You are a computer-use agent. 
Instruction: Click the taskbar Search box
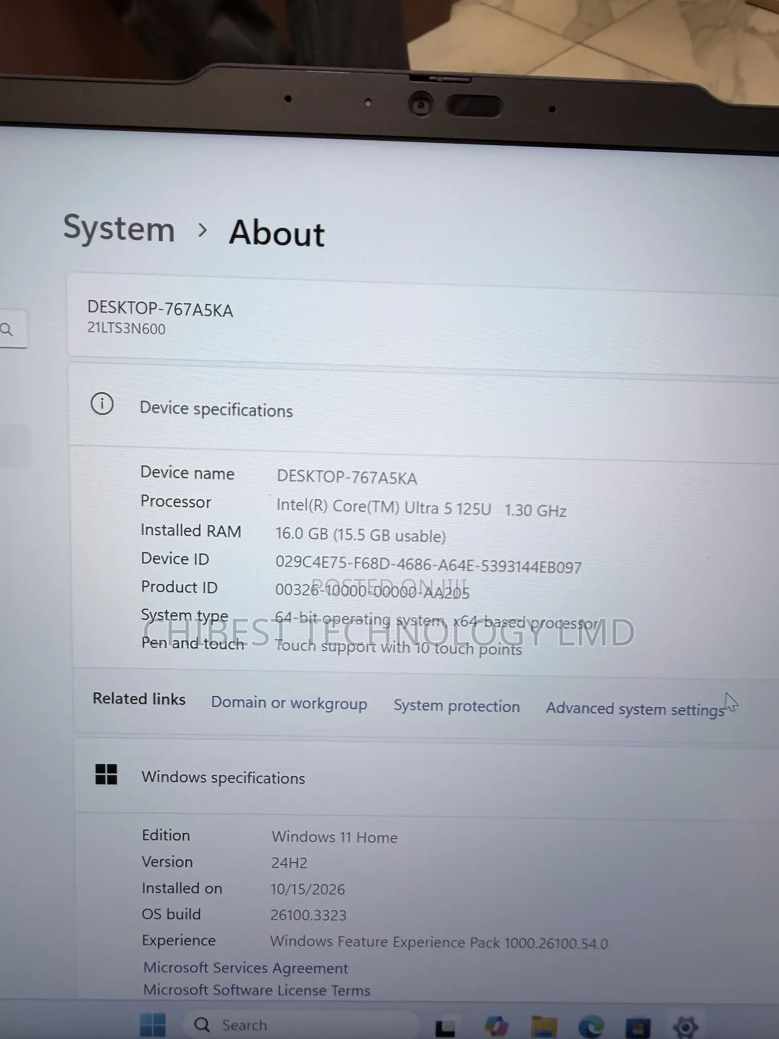click(x=302, y=1025)
